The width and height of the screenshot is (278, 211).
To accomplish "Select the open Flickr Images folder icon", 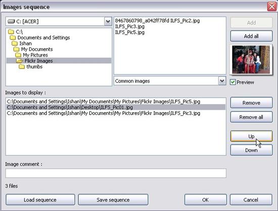I will pos(20,61).
